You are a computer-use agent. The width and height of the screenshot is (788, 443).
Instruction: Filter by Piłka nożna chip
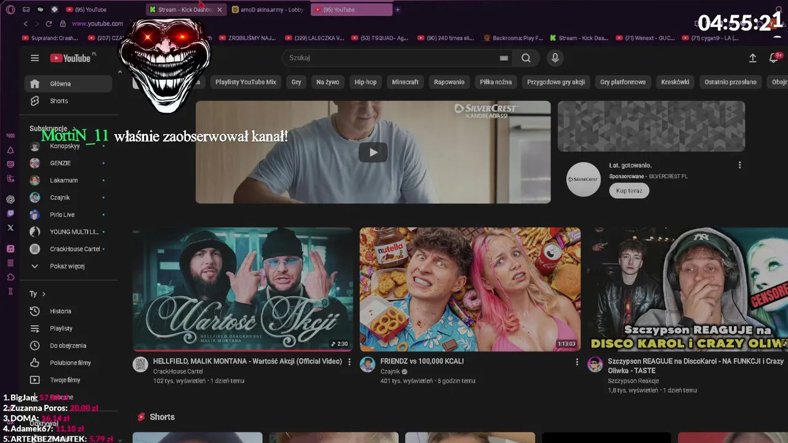point(496,82)
